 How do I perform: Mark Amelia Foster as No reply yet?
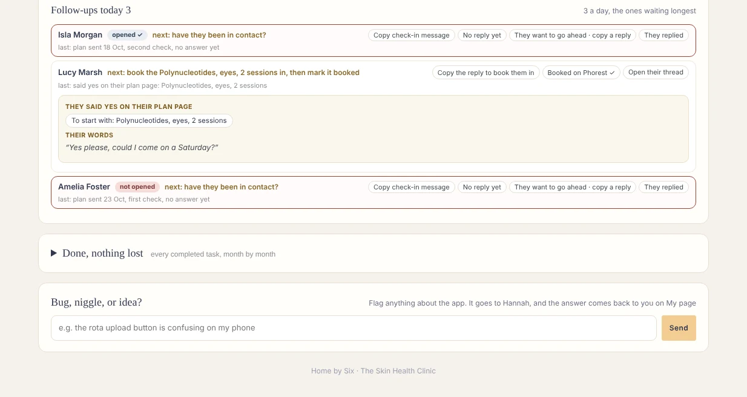tap(482, 187)
